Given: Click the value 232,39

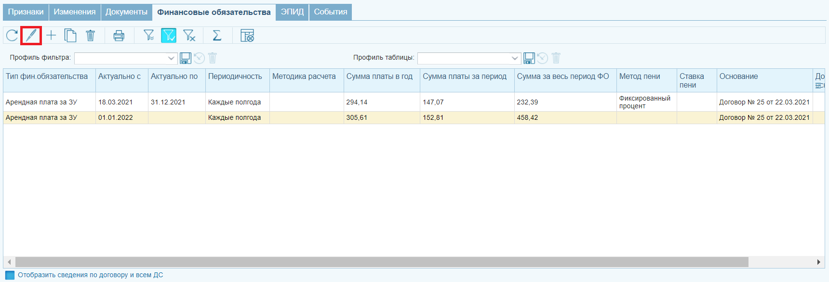Looking at the screenshot, I should pos(527,102).
